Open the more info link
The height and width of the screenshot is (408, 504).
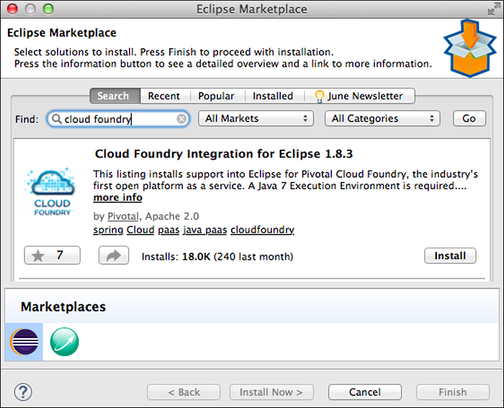click(117, 198)
